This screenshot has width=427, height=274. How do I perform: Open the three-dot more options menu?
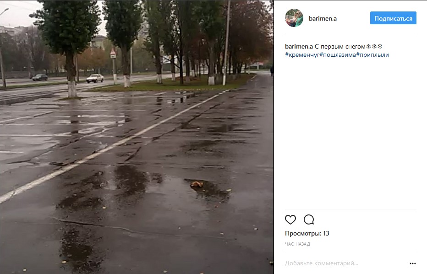click(412, 263)
